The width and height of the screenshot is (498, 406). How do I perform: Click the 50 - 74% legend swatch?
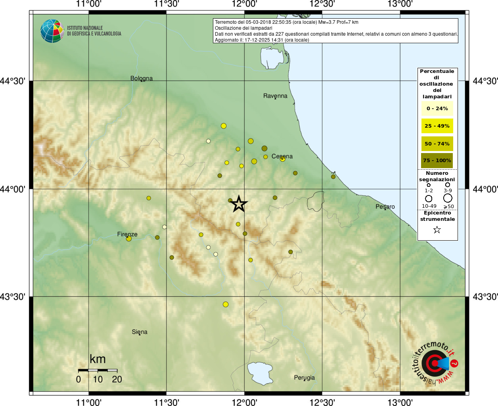coord(437,144)
